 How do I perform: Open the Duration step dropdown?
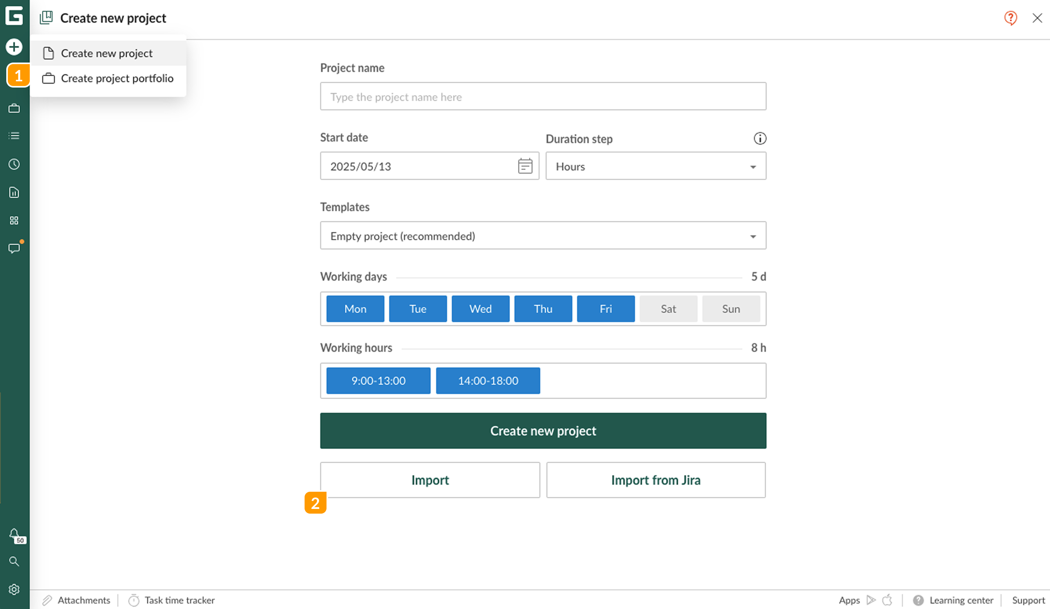point(655,166)
